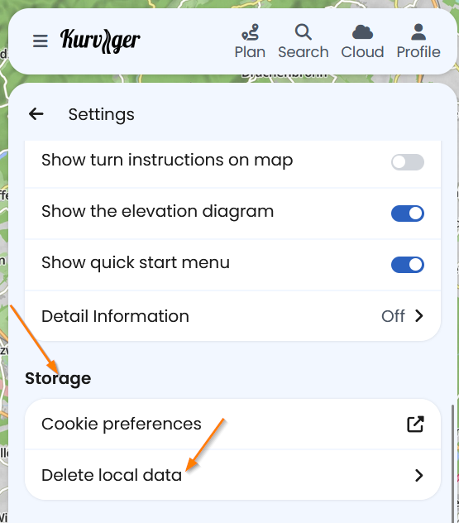Click the Storage section heading
459x523 pixels.
tap(58, 378)
